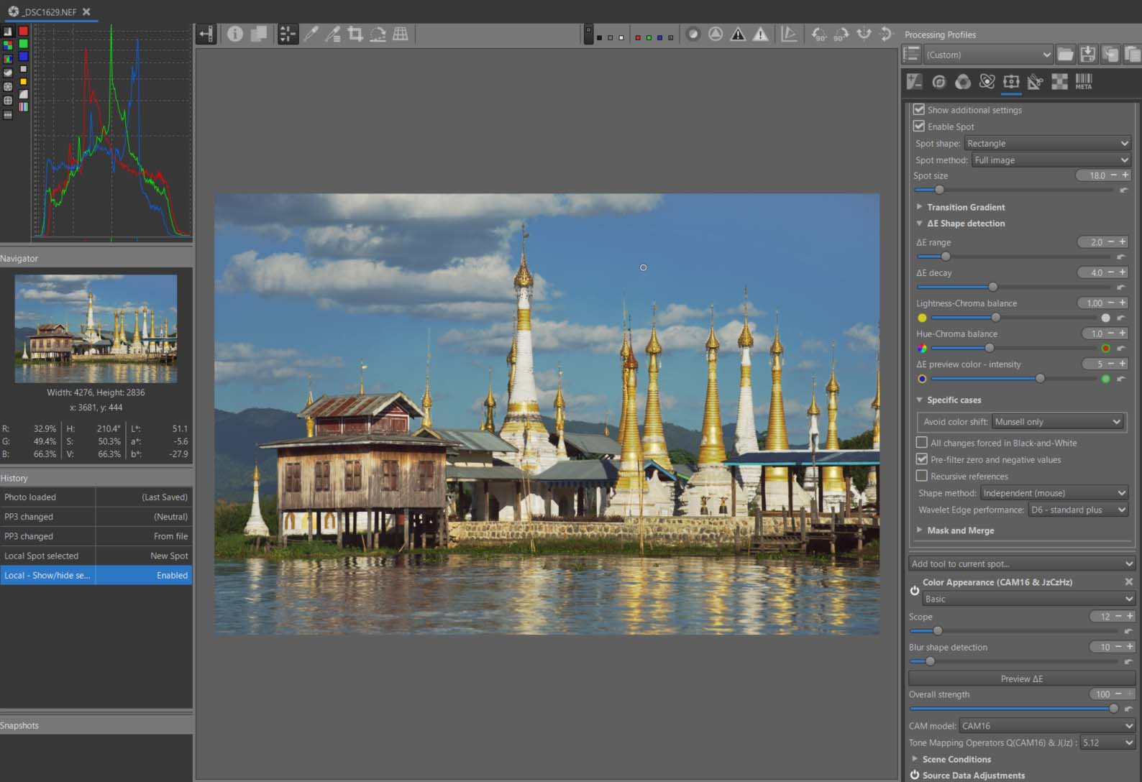Uncheck the Enable Spot checkbox
The image size is (1142, 782).
tap(919, 126)
